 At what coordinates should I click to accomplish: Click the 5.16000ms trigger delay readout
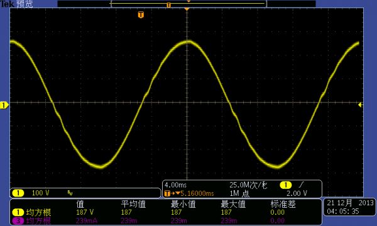pos(197,193)
